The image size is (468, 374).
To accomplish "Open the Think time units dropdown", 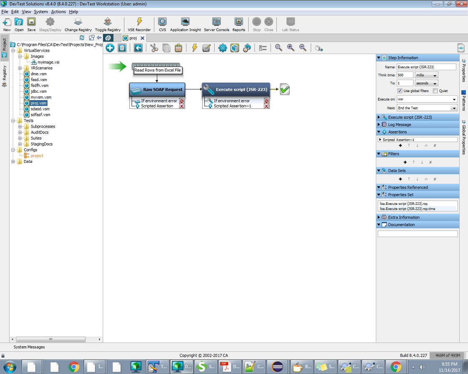I will click(x=426, y=75).
